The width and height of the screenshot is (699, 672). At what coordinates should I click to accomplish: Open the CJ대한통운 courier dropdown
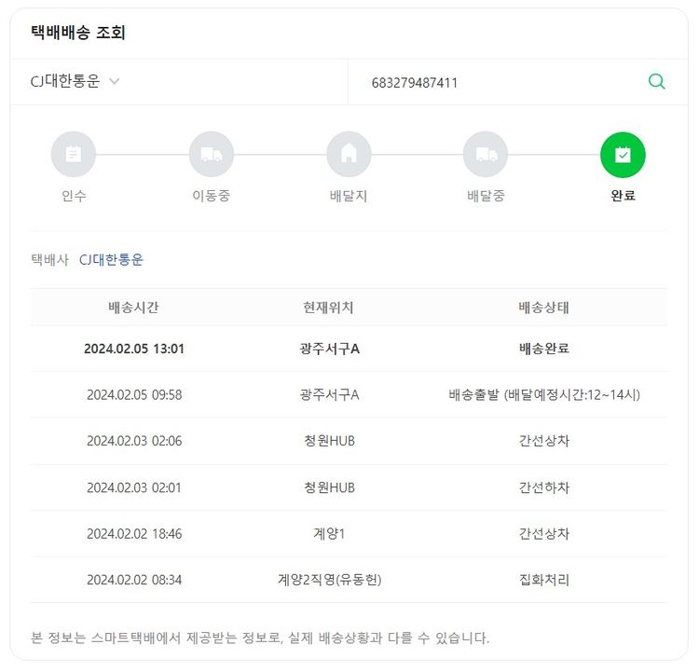(x=75, y=82)
